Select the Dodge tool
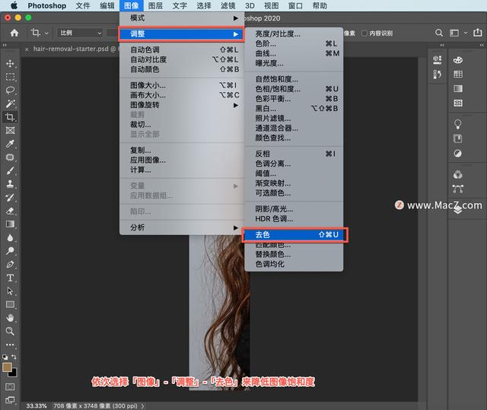 coord(10,251)
